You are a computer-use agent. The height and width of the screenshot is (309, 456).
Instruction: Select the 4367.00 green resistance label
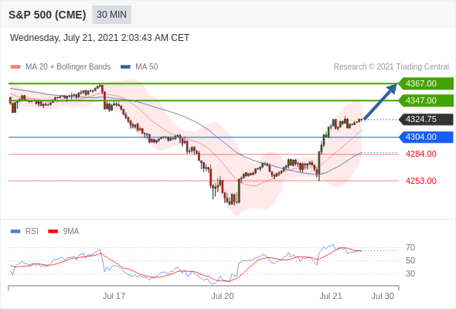point(426,83)
